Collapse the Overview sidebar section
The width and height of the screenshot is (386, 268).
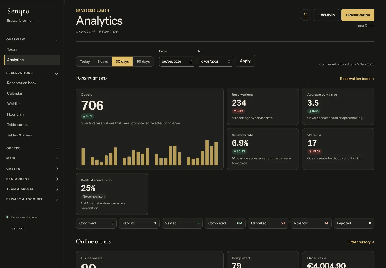tap(32, 40)
